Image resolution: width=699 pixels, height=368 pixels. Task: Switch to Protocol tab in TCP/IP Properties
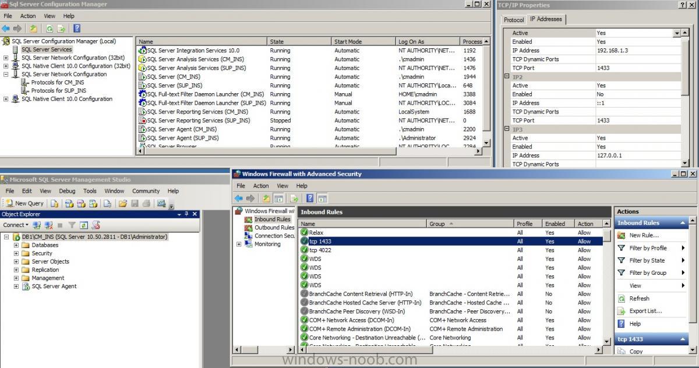point(514,20)
